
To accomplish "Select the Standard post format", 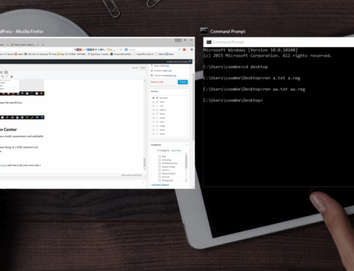I will pyautogui.click(x=154, y=98).
